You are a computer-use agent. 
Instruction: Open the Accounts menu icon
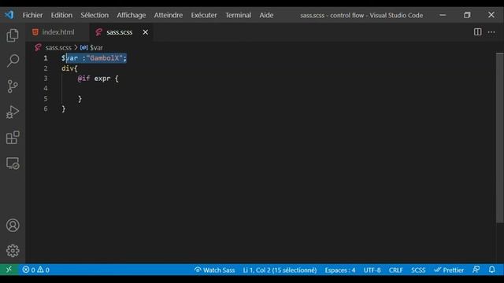13,226
